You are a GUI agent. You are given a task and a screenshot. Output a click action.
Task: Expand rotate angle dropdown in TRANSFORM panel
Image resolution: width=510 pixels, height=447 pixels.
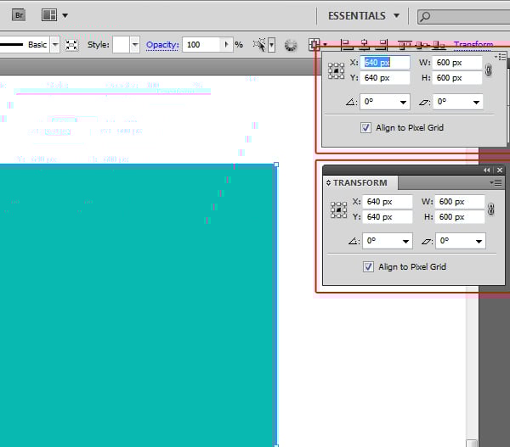[405, 242]
